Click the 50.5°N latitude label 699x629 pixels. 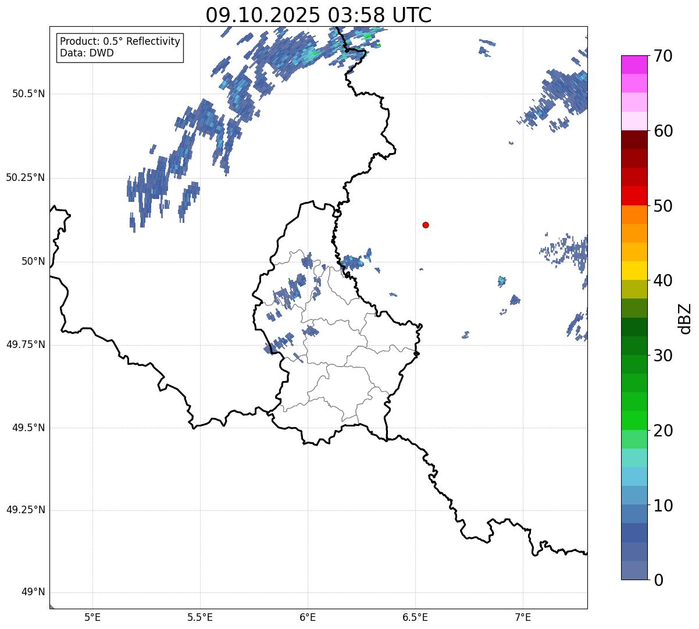[x=28, y=94]
